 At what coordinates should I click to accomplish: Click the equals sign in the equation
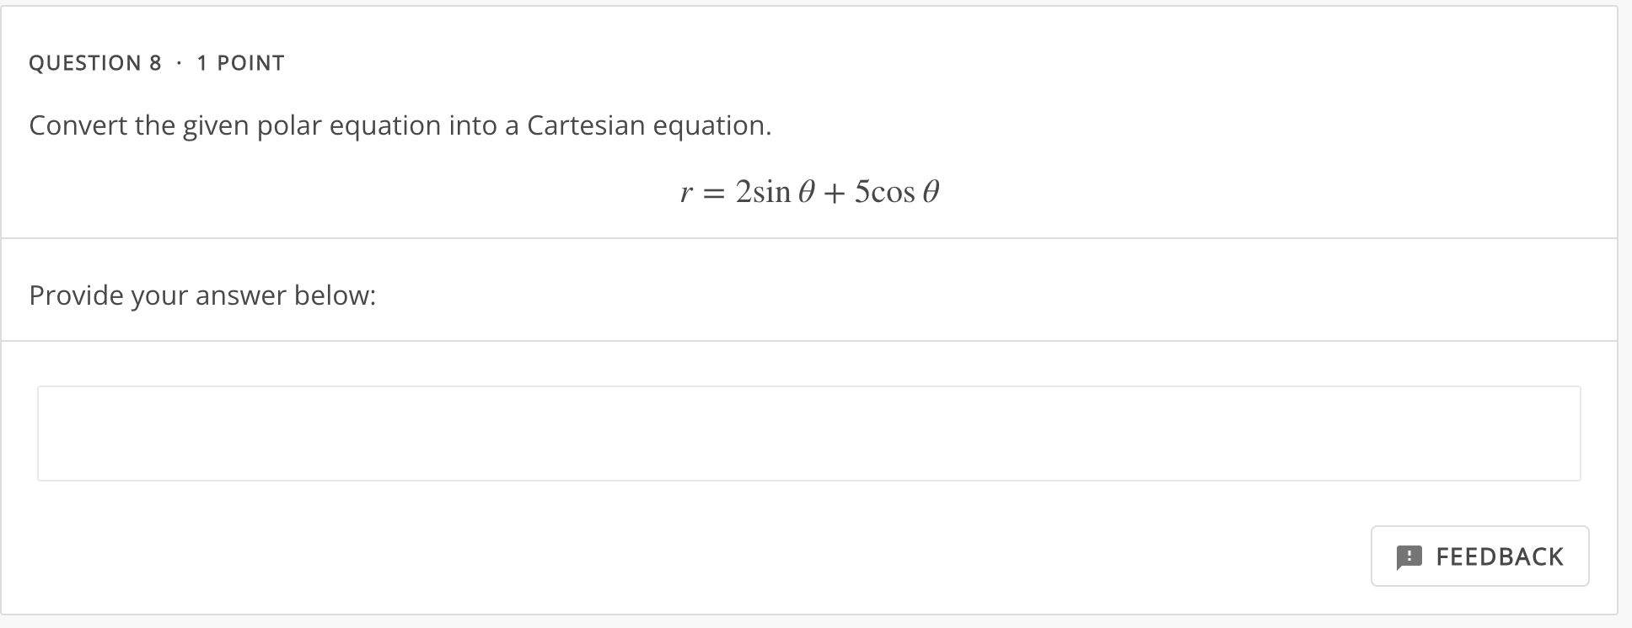click(713, 192)
